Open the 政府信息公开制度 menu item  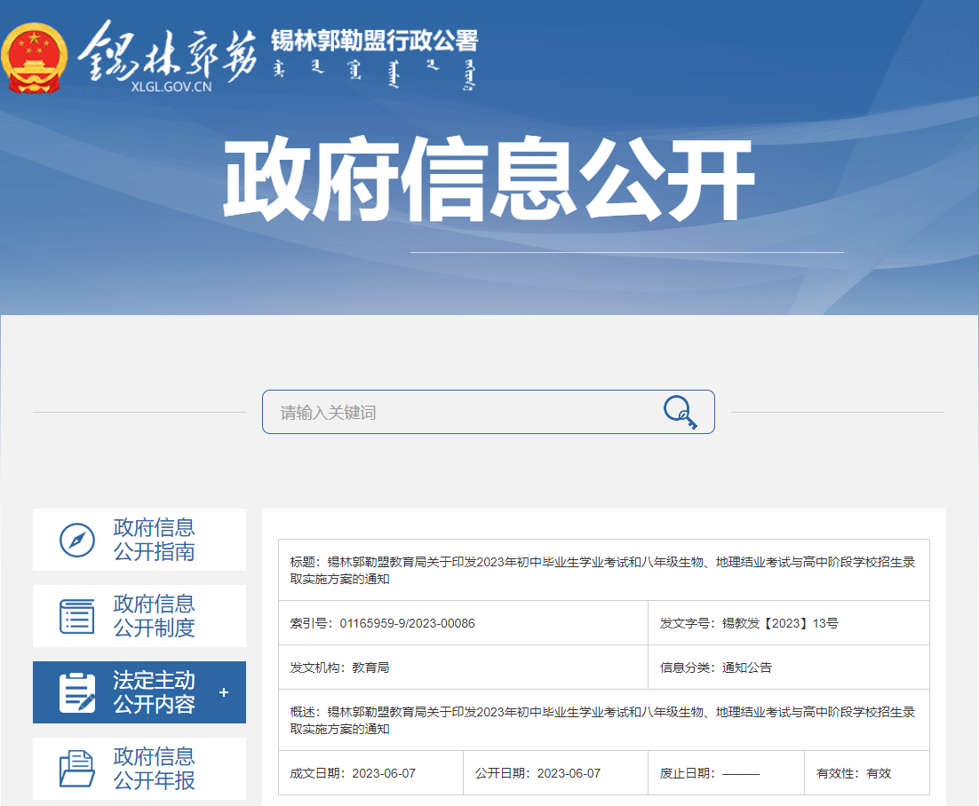(154, 616)
